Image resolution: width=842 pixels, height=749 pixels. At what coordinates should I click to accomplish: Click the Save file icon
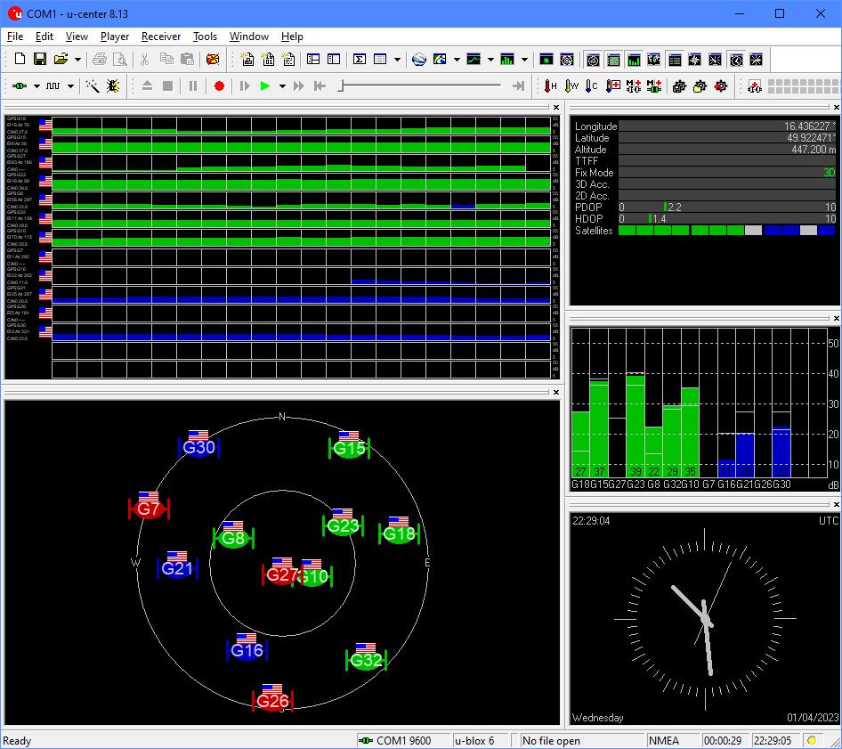40,60
